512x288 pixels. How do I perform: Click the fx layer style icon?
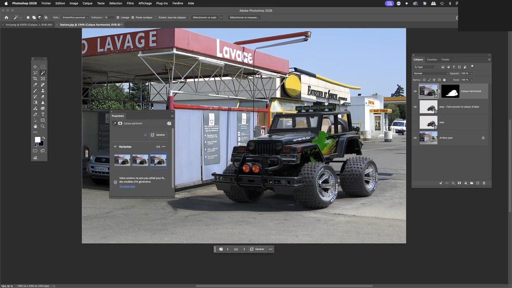[453, 183]
